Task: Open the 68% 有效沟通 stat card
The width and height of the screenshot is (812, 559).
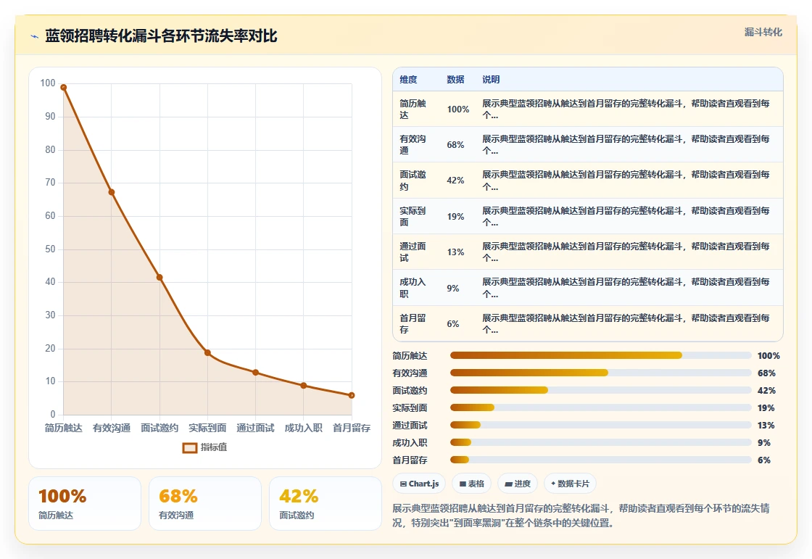Action: [205, 504]
